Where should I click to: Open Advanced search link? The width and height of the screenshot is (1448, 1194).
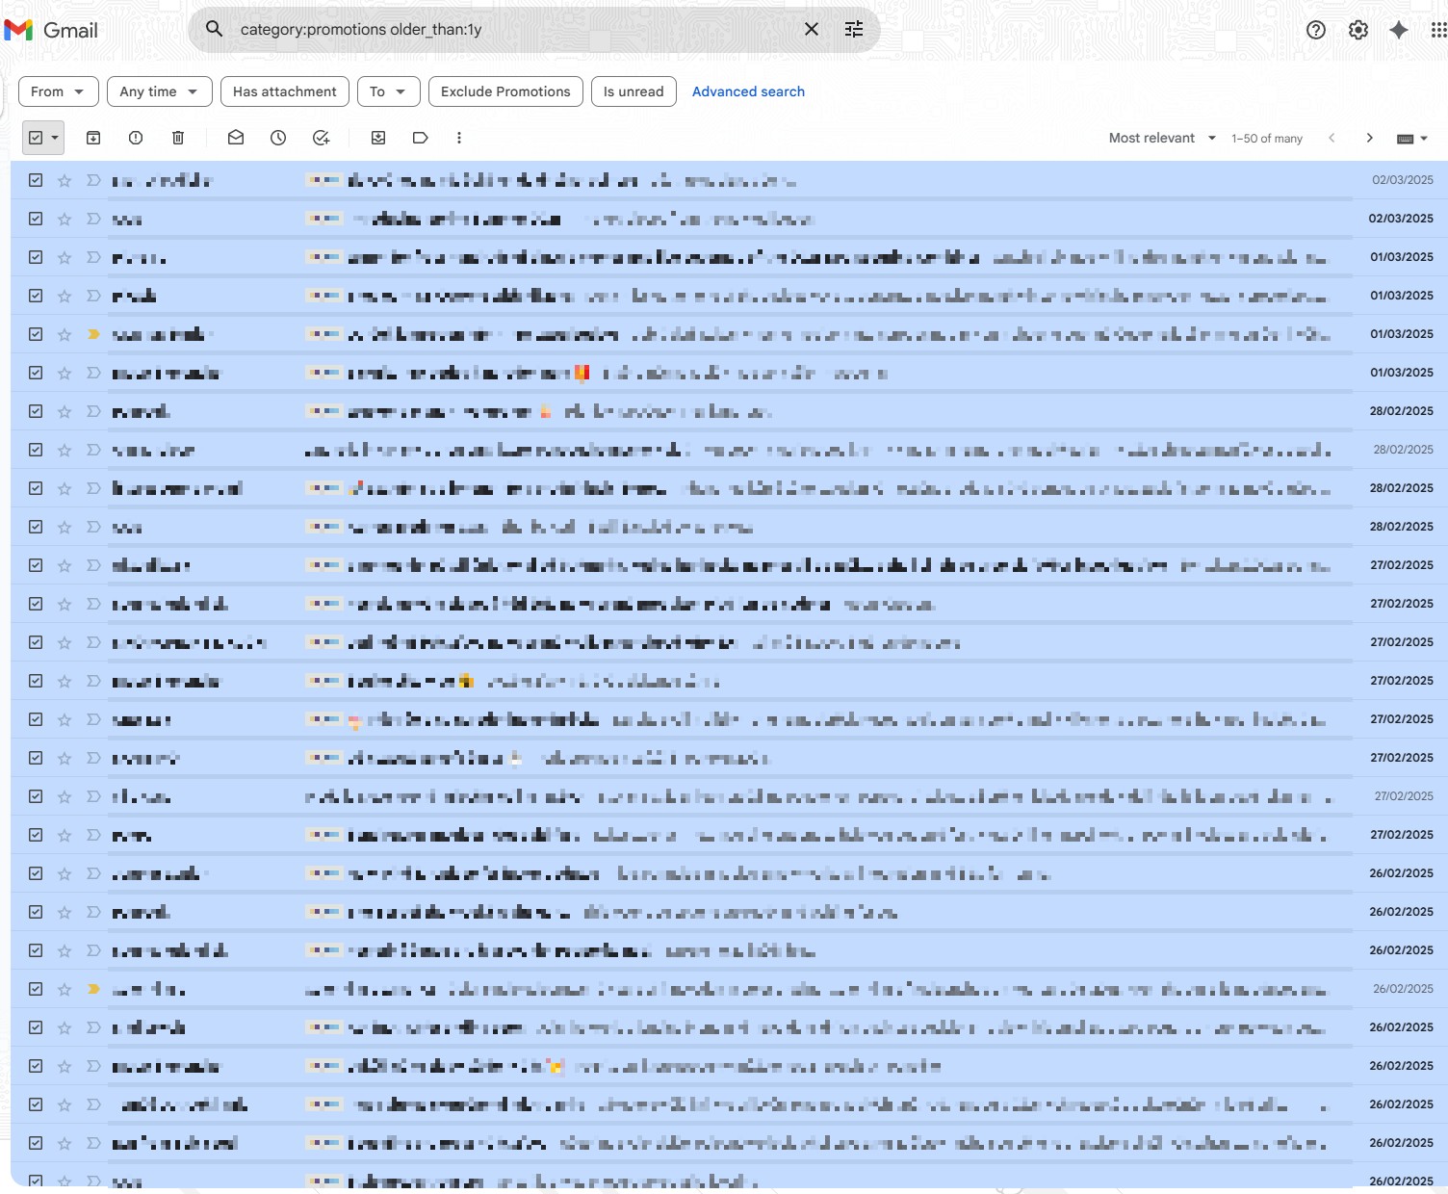pos(748,91)
